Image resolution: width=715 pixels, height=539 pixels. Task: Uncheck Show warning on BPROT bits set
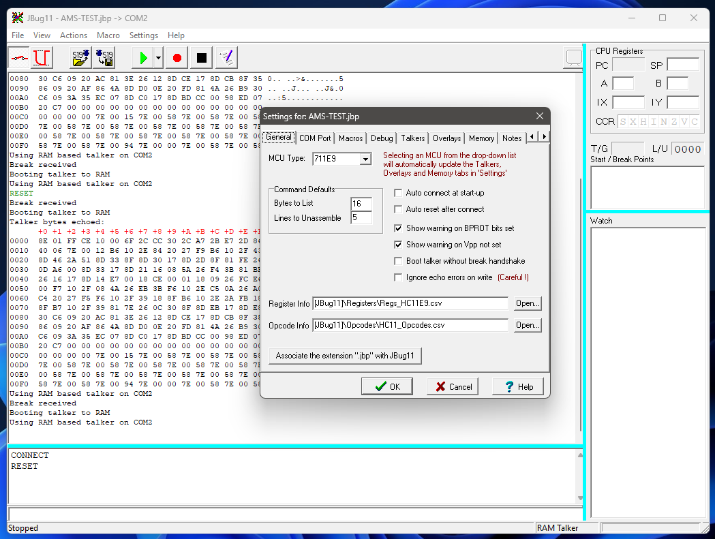coord(399,228)
